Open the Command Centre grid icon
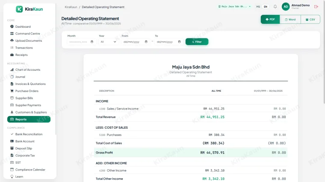This screenshot has width=325, height=182. (x=12, y=34)
